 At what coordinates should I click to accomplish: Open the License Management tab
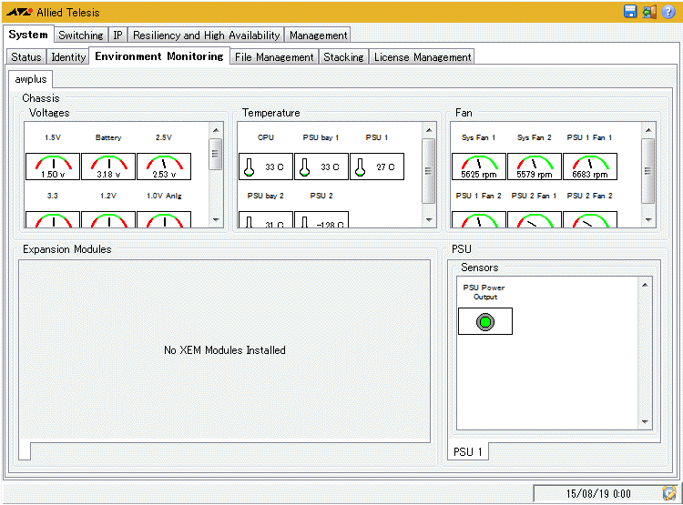coord(423,56)
